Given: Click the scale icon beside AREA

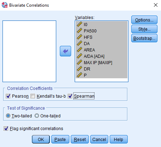Looking at the screenshot, I should coord(79,50).
